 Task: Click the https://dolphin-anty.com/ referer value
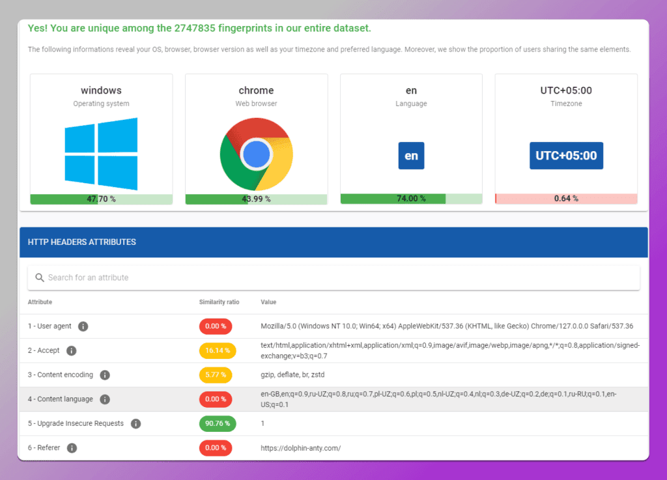coord(300,448)
